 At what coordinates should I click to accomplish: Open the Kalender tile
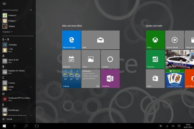coord(71,59)
